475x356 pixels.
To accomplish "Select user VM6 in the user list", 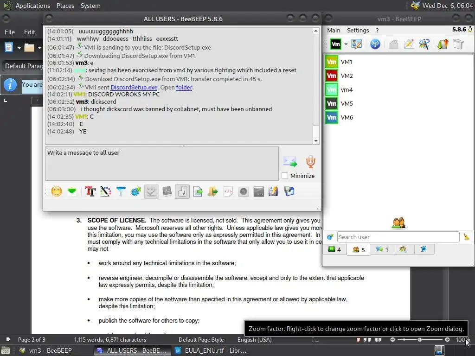I will [x=398, y=117].
